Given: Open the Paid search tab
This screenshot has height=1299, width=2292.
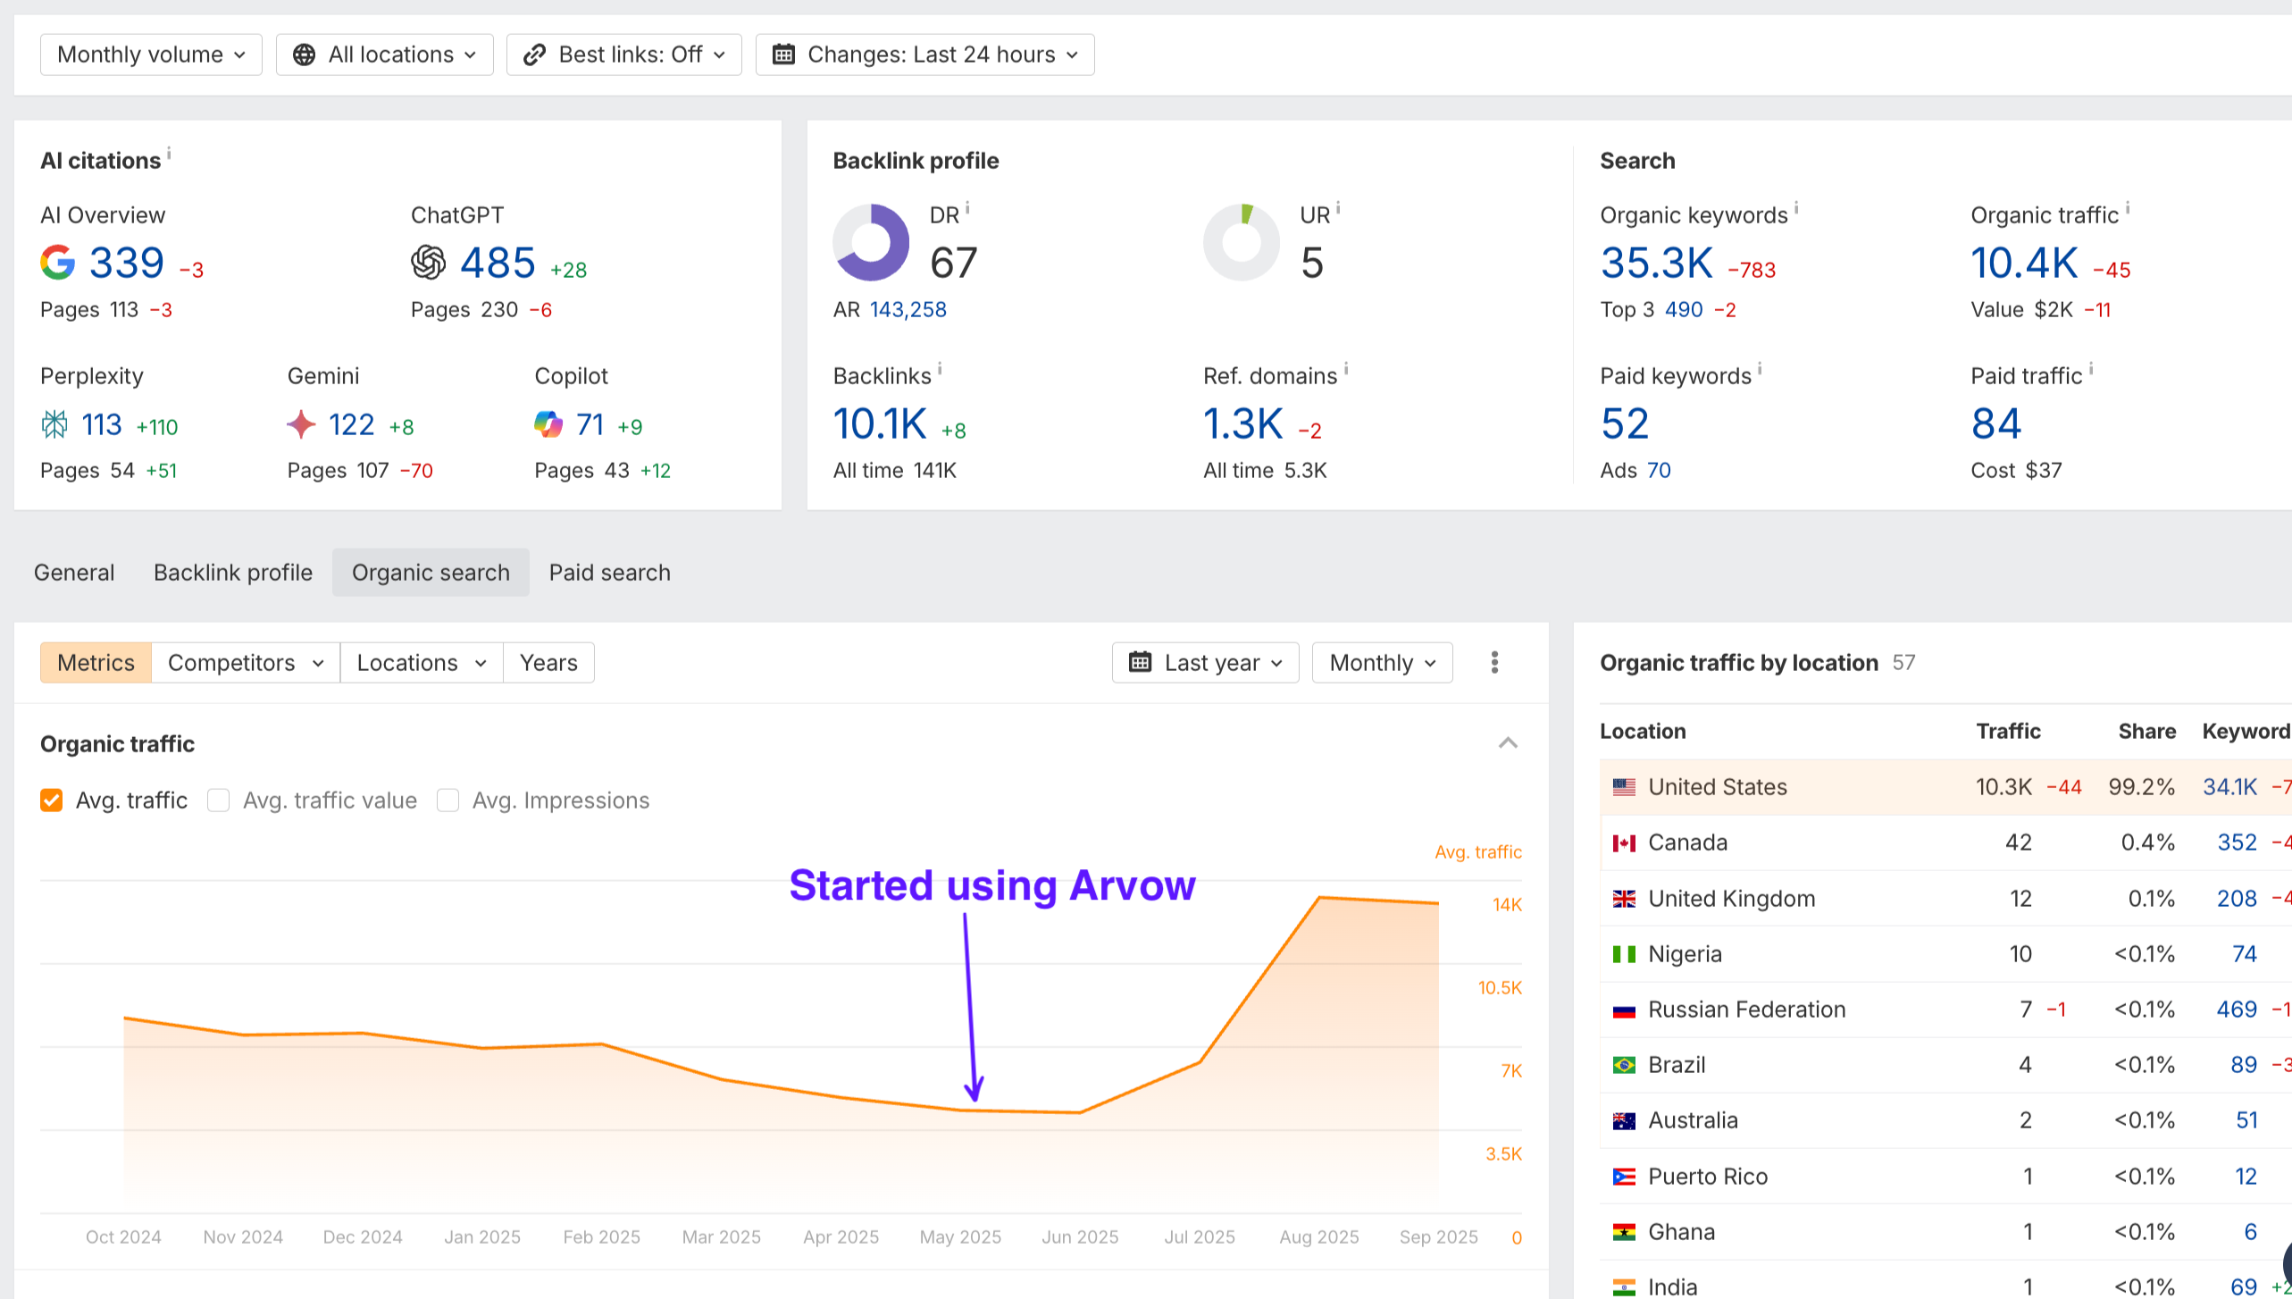Looking at the screenshot, I should click(x=609, y=573).
